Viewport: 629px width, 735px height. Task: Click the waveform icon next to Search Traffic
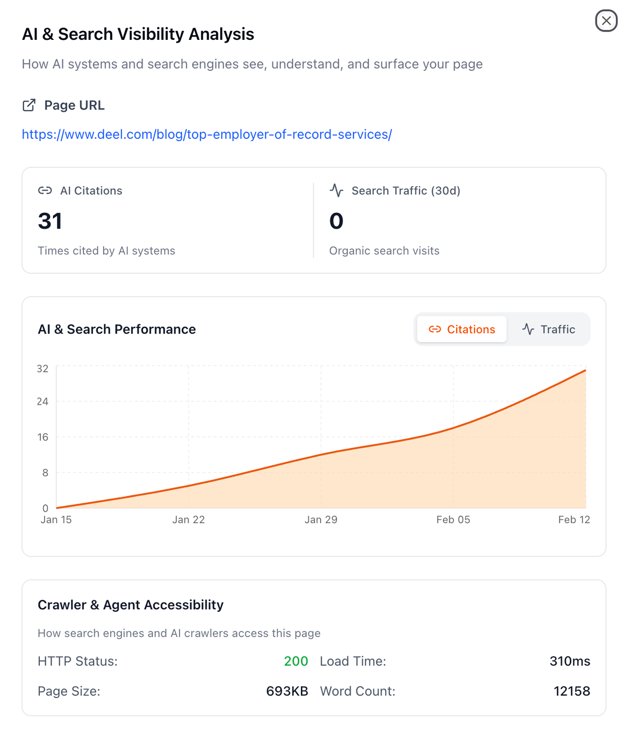[337, 191]
